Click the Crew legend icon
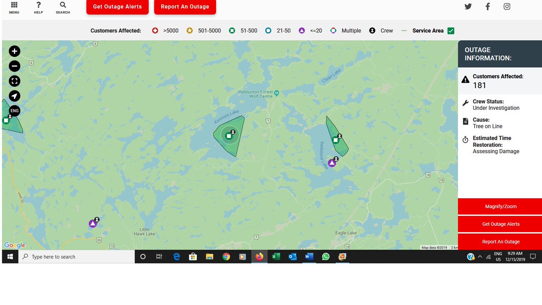542x305 pixels. pyautogui.click(x=372, y=31)
